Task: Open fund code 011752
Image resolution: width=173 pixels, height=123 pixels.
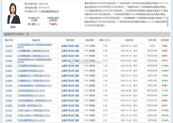Action: pos(9,110)
